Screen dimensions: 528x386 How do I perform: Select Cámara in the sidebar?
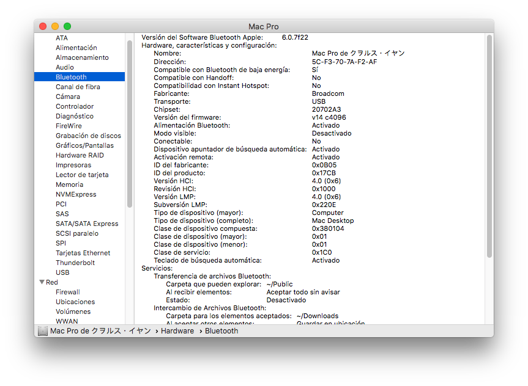68,96
